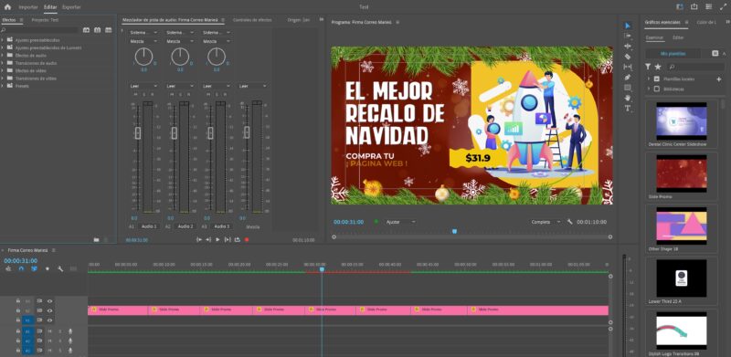Select the Selection arrow tool
Viewport: 731px width, 357px height.
point(628,26)
